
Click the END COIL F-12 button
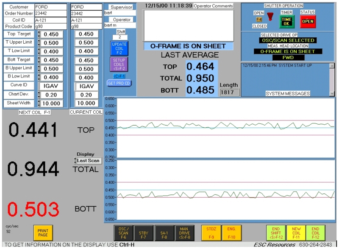[315, 233]
